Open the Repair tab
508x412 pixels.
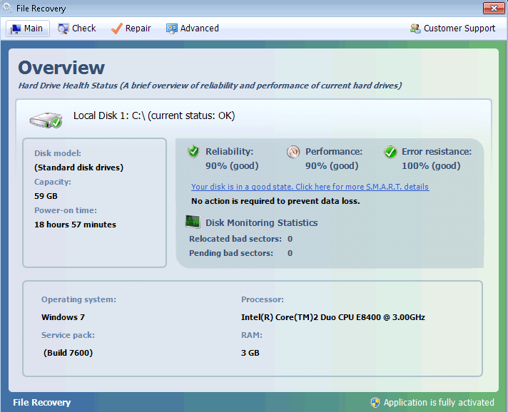click(131, 29)
